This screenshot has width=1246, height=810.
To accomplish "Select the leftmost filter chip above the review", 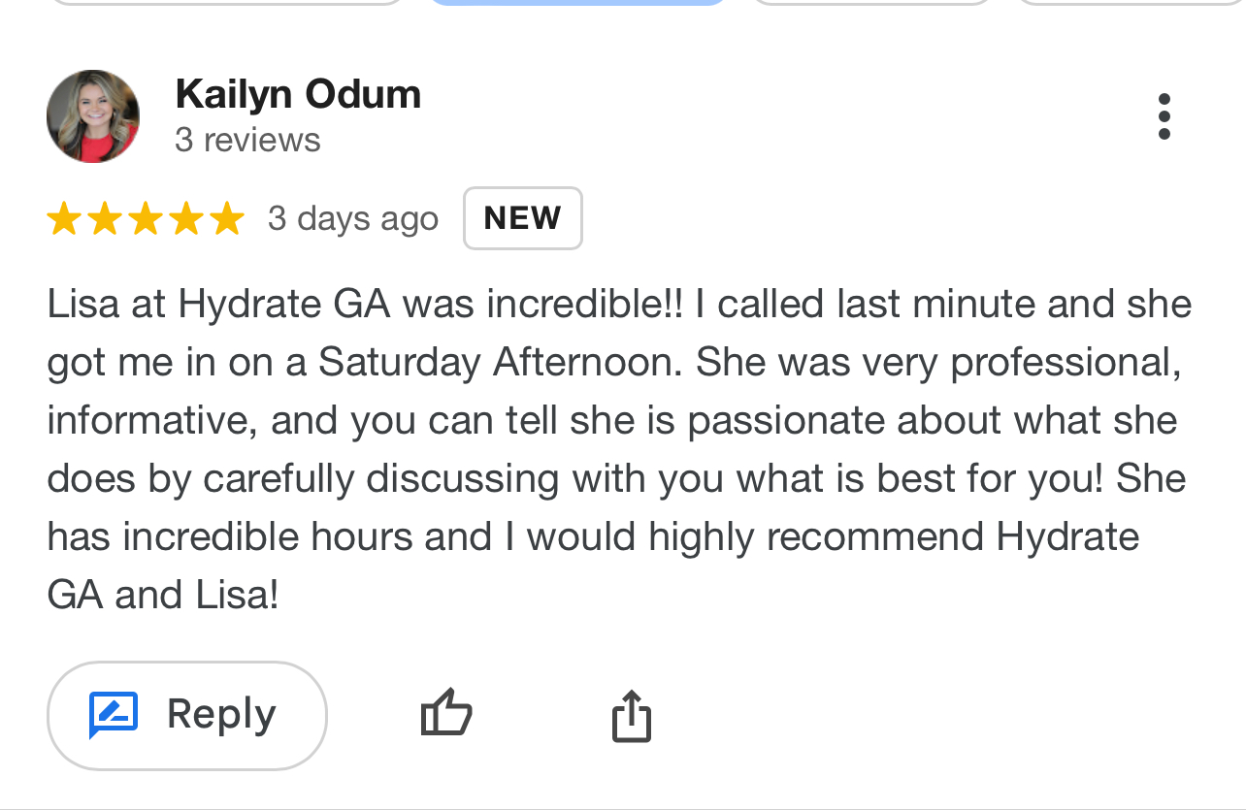I will 228,3.
